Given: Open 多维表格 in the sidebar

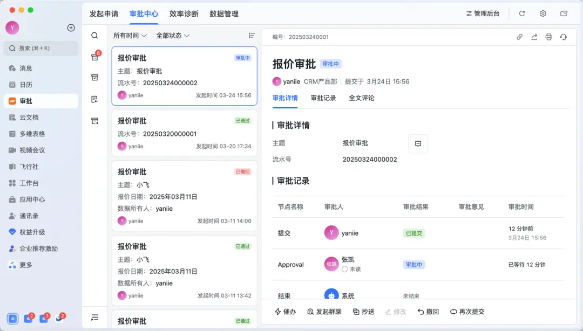Looking at the screenshot, I should (41, 134).
